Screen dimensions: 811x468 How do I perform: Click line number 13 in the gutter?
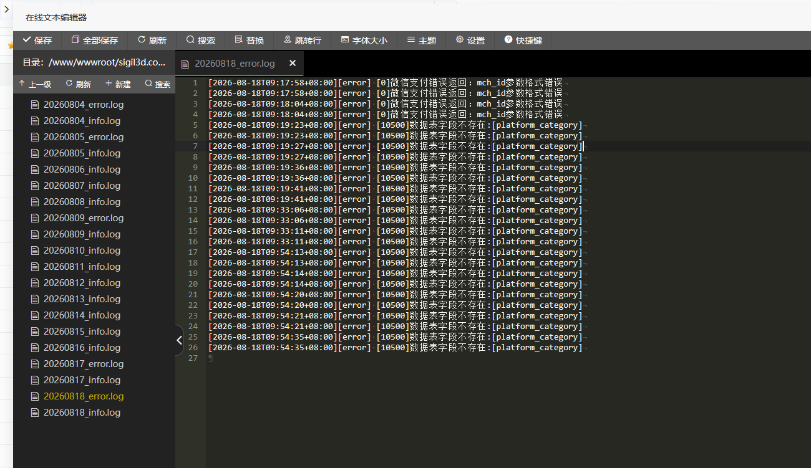pos(193,210)
